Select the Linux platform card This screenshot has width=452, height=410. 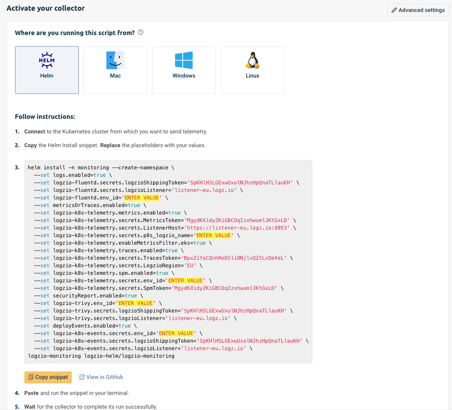(x=253, y=70)
